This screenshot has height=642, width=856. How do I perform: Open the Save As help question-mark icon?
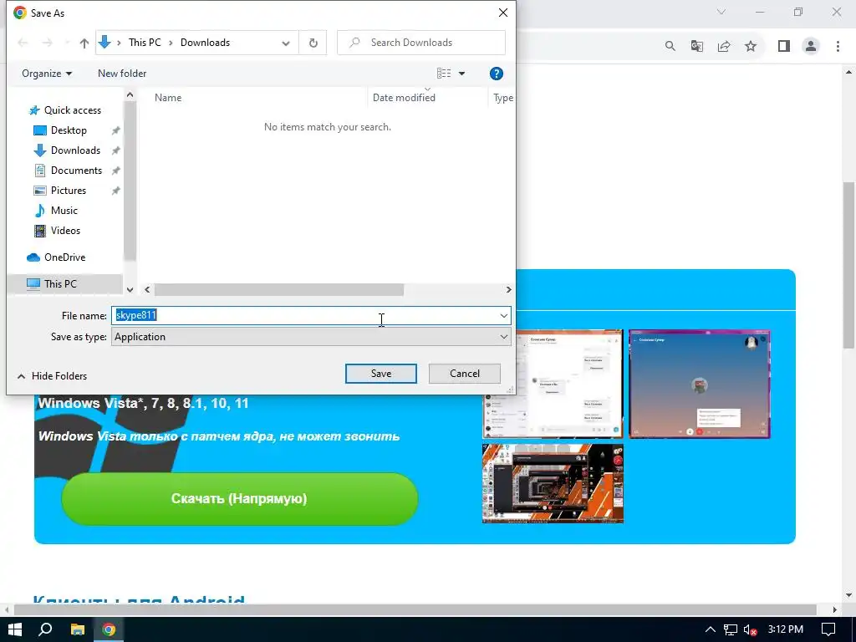pyautogui.click(x=497, y=74)
